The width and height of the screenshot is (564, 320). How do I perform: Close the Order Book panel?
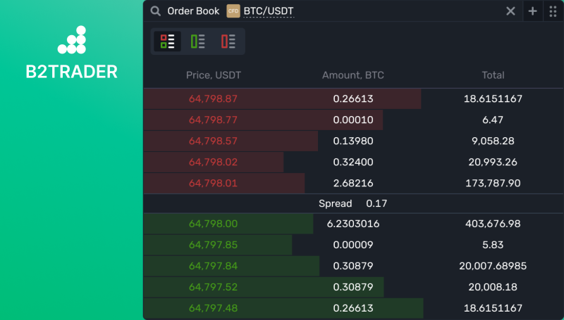point(510,11)
